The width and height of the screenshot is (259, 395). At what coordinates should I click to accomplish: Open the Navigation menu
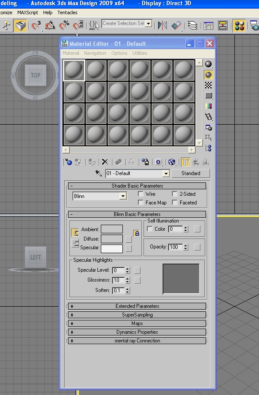pos(95,53)
